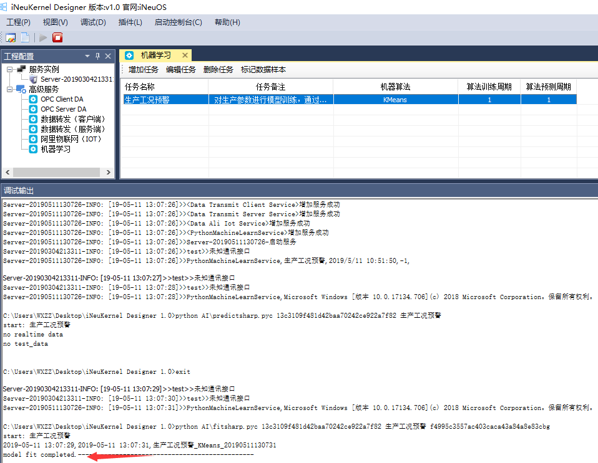
Task: Select the OPC Client DA service
Action: coord(62,99)
